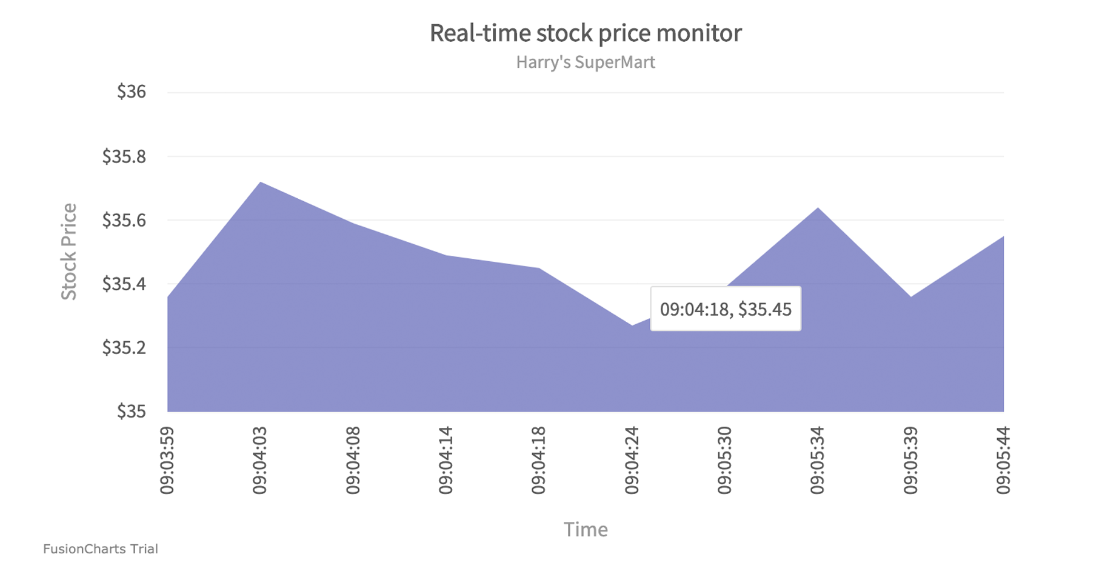The width and height of the screenshot is (1102, 577).
Task: Click the 'Stock Price' y-axis title
Action: pyautogui.click(x=69, y=252)
